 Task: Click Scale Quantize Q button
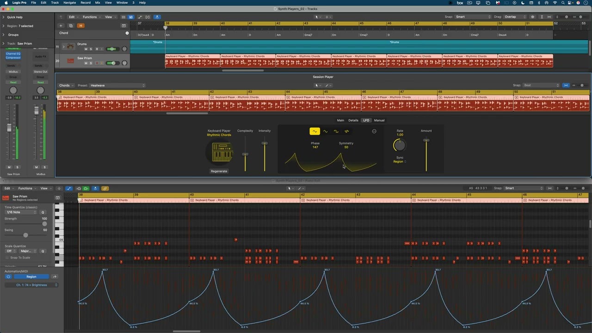[43, 251]
